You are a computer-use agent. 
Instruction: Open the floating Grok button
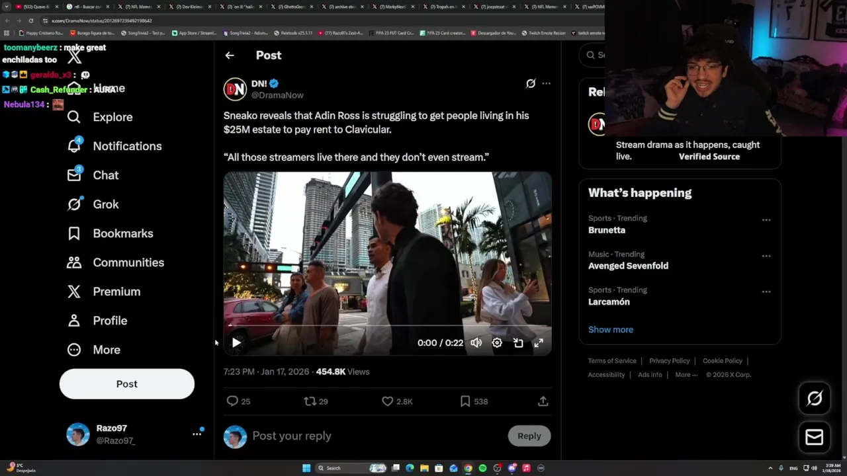click(x=815, y=398)
